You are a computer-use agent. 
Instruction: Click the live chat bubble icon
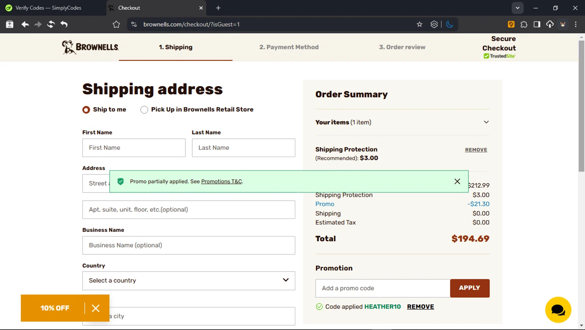[558, 310]
